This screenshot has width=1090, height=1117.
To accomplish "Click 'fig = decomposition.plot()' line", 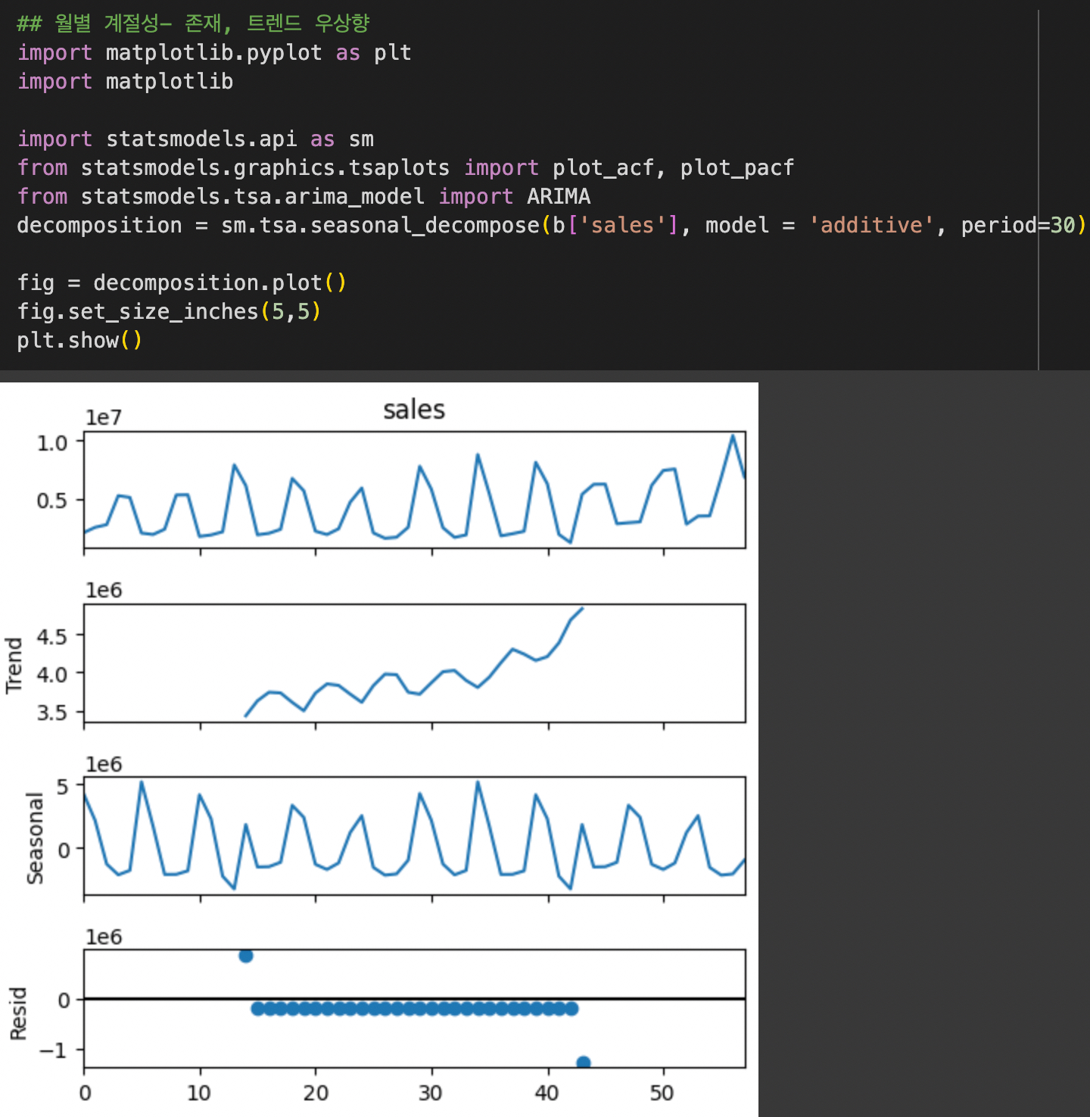I will [182, 282].
